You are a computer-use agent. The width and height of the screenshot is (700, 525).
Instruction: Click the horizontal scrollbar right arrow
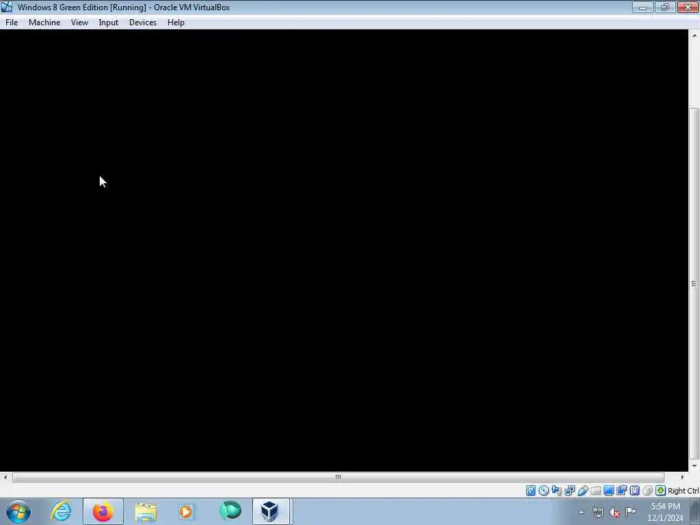682,477
